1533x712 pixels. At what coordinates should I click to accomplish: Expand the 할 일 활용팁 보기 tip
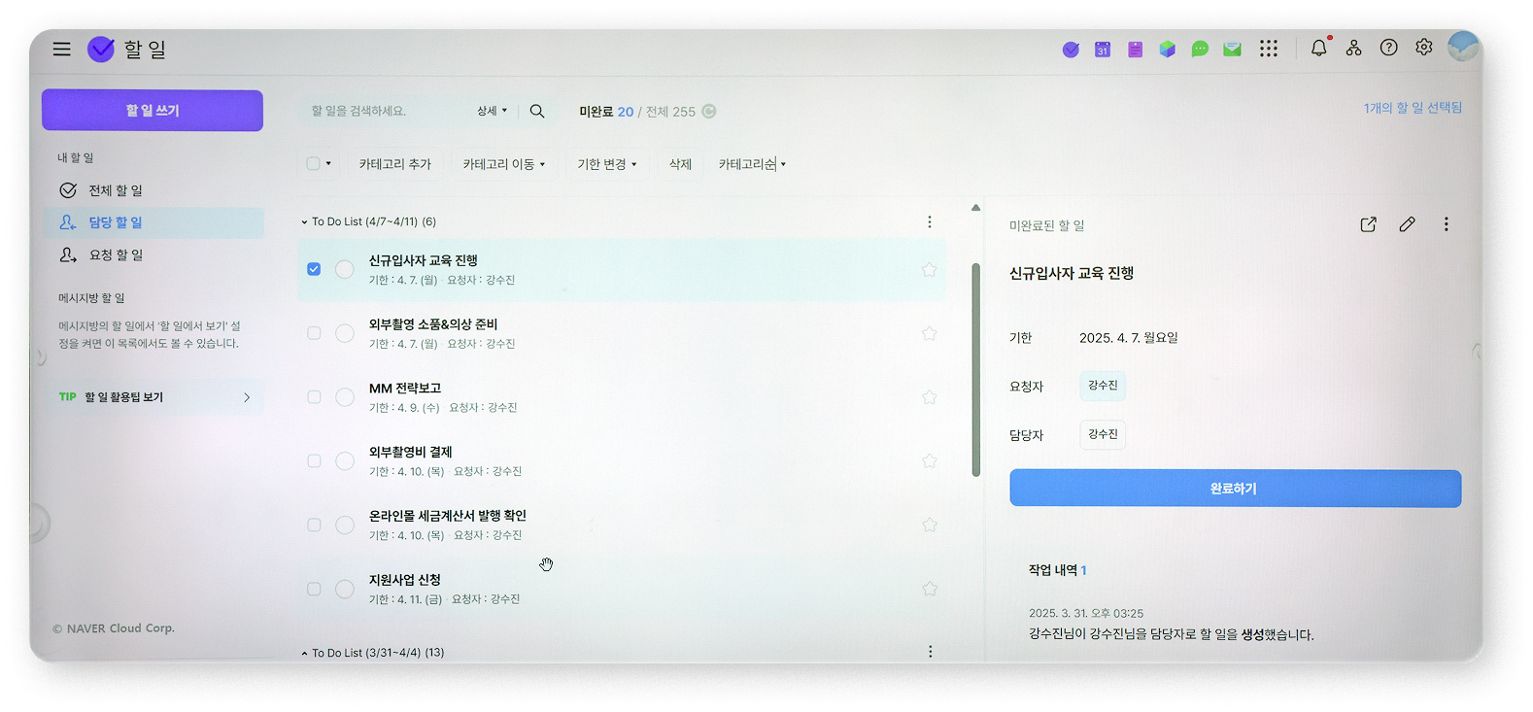(x=155, y=397)
